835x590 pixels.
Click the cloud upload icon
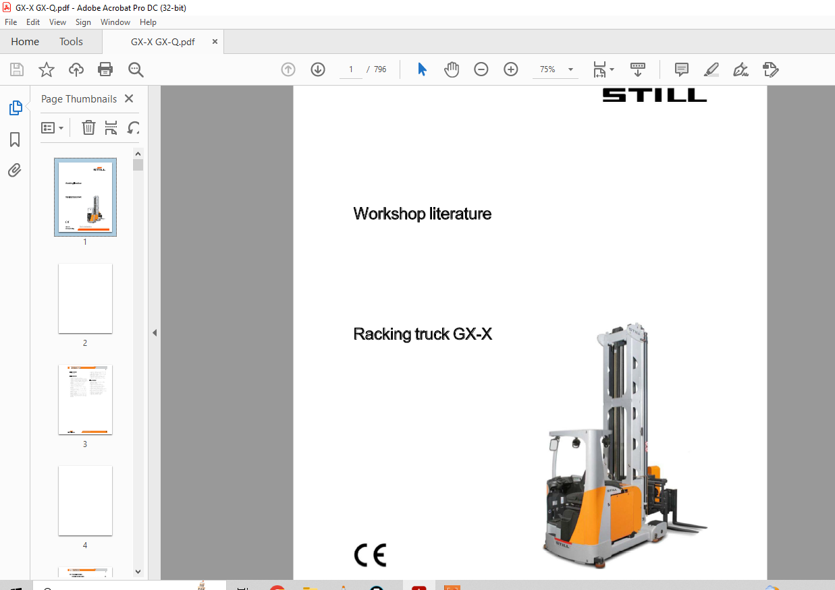click(x=76, y=69)
